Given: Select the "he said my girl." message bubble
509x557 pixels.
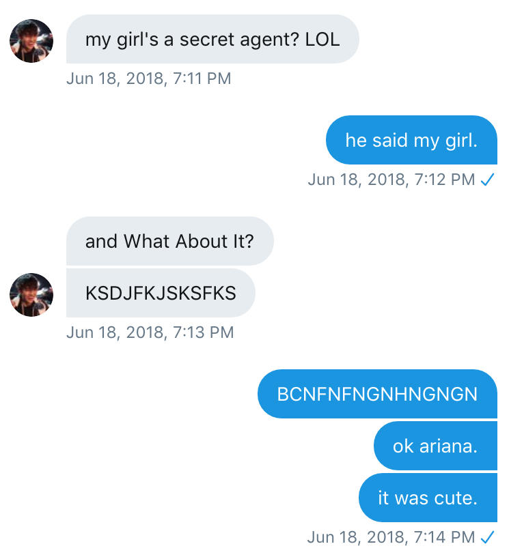Looking at the screenshot, I should tap(411, 140).
